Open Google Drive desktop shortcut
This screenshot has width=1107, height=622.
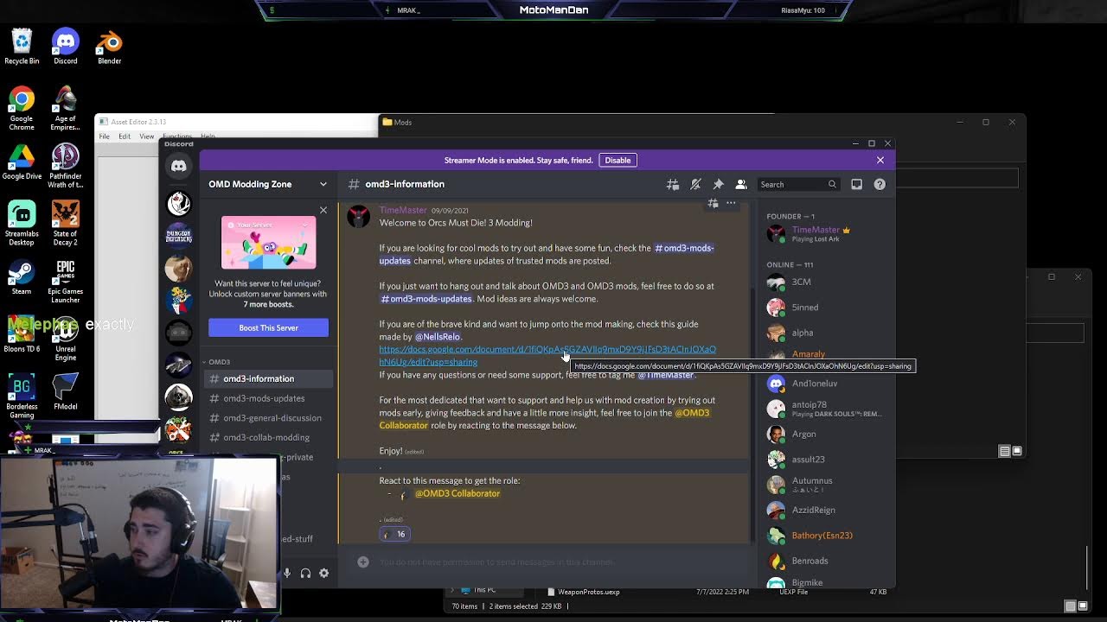click(x=22, y=162)
